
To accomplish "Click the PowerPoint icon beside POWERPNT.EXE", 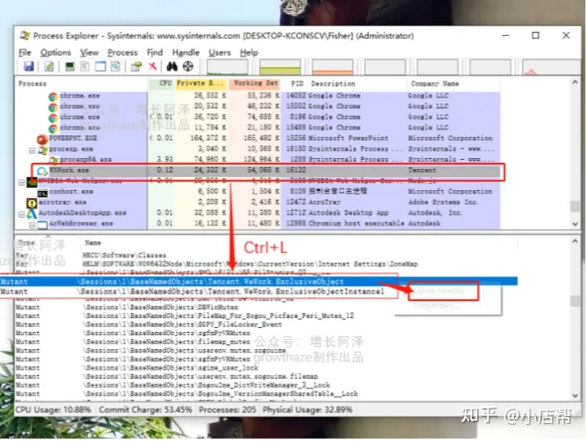I will point(42,139).
